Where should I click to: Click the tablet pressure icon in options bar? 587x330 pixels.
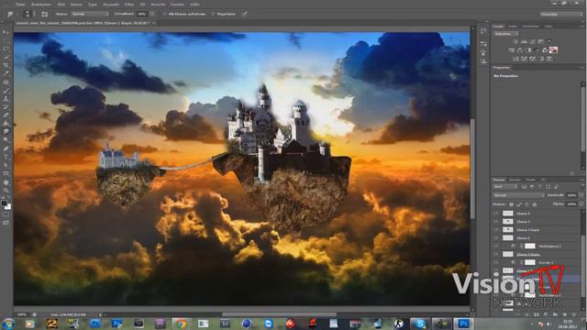tap(245, 14)
